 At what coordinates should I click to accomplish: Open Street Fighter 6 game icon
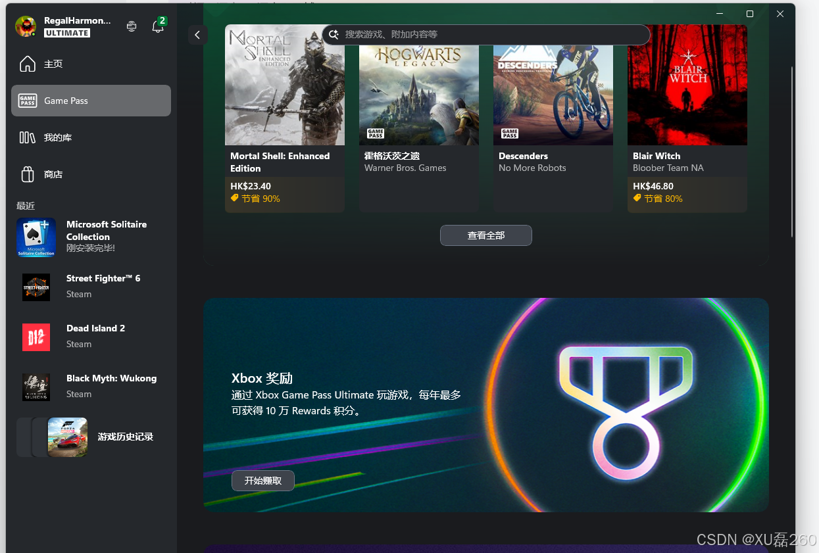click(x=36, y=287)
